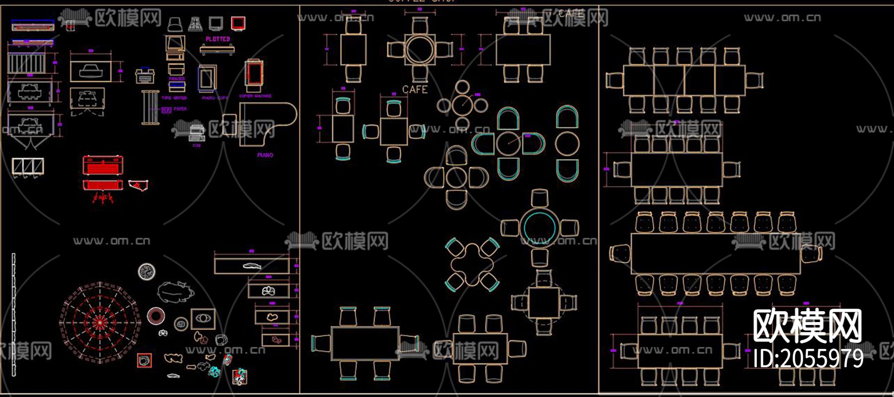The width and height of the screenshot is (894, 397).
Task: Select the red-framed square ornament
Action: click(145, 360)
